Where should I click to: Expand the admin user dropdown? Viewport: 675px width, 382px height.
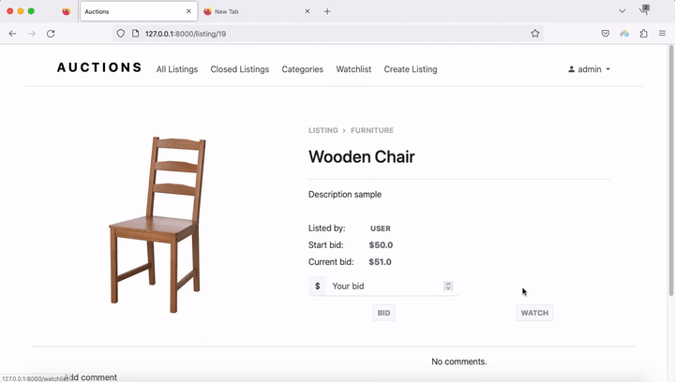point(590,69)
